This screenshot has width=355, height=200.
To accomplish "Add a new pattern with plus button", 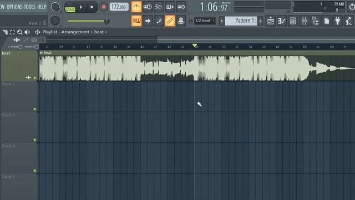I will (x=260, y=21).
